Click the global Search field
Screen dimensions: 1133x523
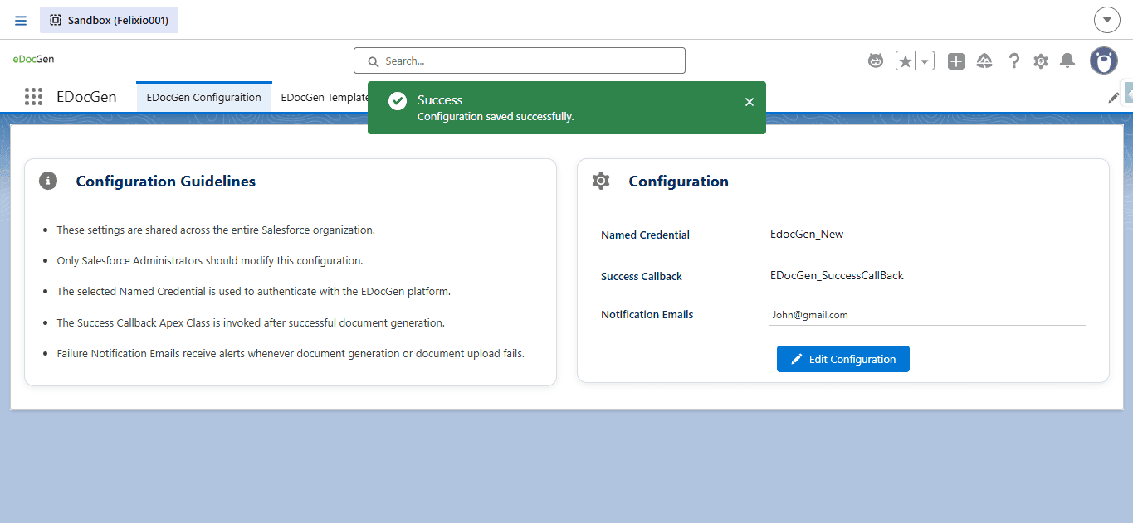520,61
